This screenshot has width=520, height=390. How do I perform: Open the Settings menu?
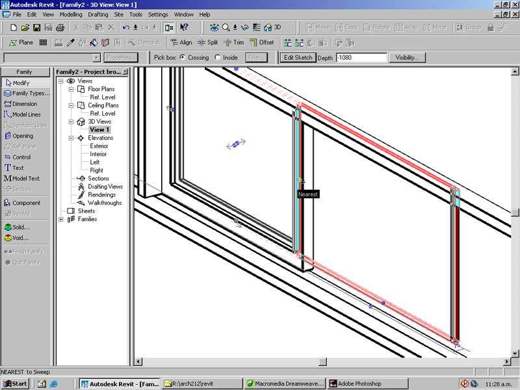click(x=158, y=14)
